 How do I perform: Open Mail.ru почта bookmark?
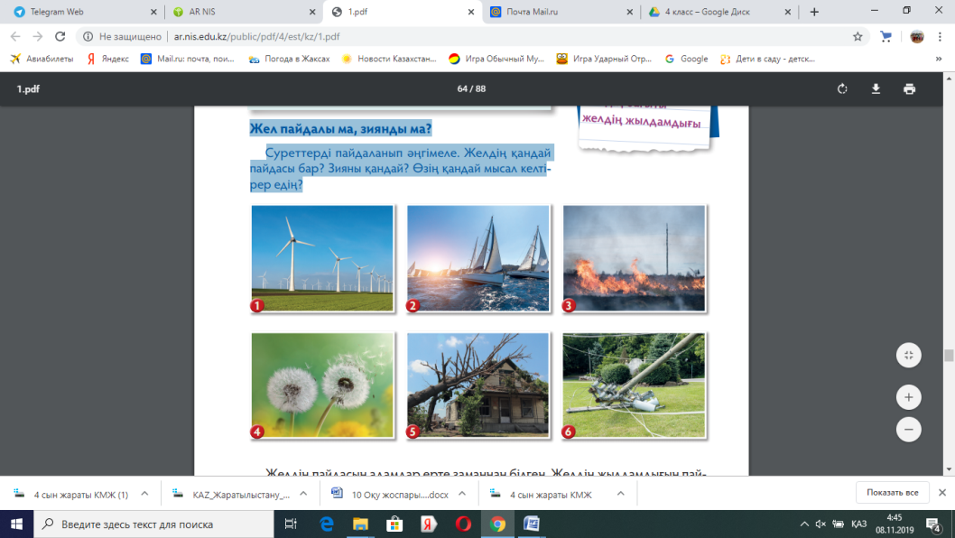click(188, 59)
